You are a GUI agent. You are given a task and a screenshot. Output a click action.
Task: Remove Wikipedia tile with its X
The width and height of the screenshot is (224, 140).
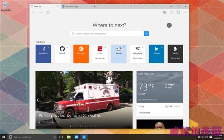(143, 47)
